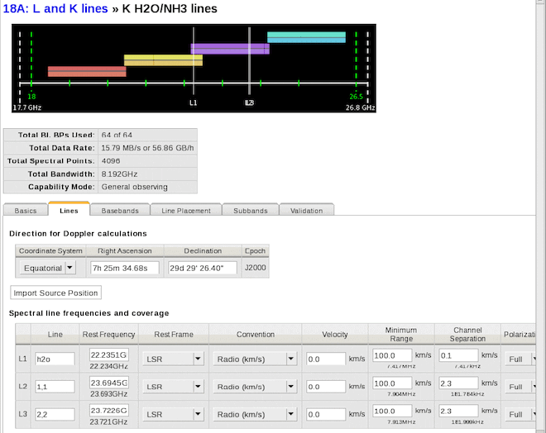The image size is (546, 433).
Task: Select the red baseband bar in spectrum
Action: tap(87, 71)
